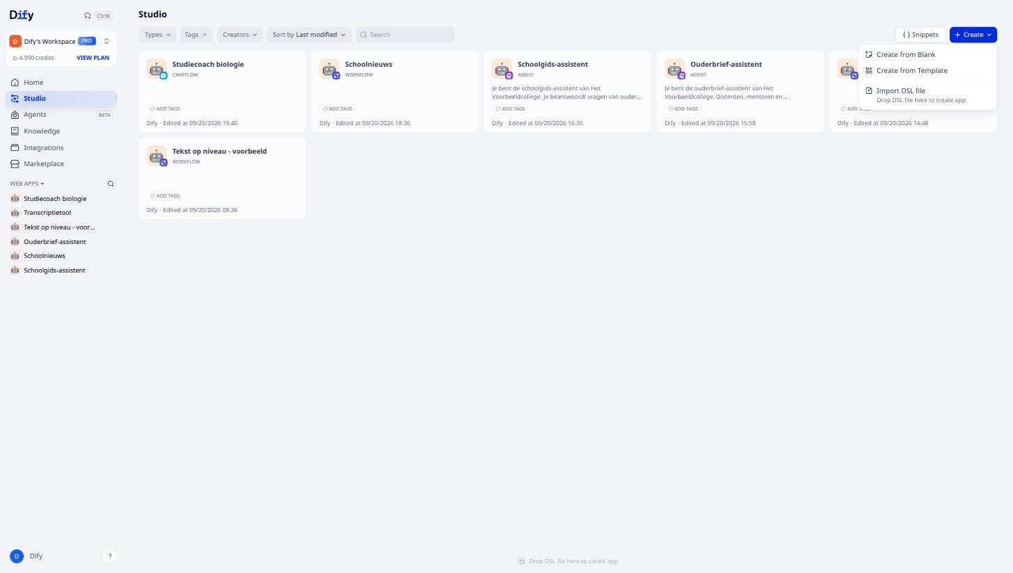This screenshot has width=1013, height=573.
Task: Click the Edited at 09/20/2026 19:40 text
Action: click(200, 123)
